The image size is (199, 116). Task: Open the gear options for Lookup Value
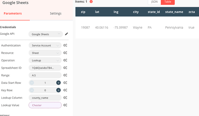(x=65, y=105)
